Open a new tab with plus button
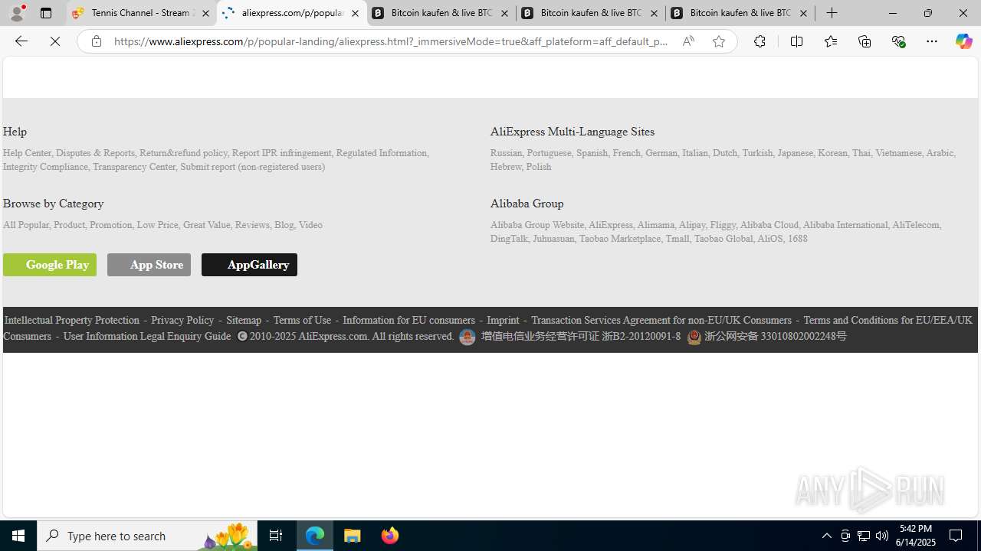981x551 pixels. tap(832, 13)
